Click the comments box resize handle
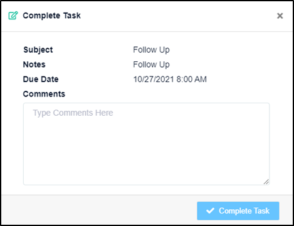This screenshot has width=294, height=226. (x=266, y=182)
